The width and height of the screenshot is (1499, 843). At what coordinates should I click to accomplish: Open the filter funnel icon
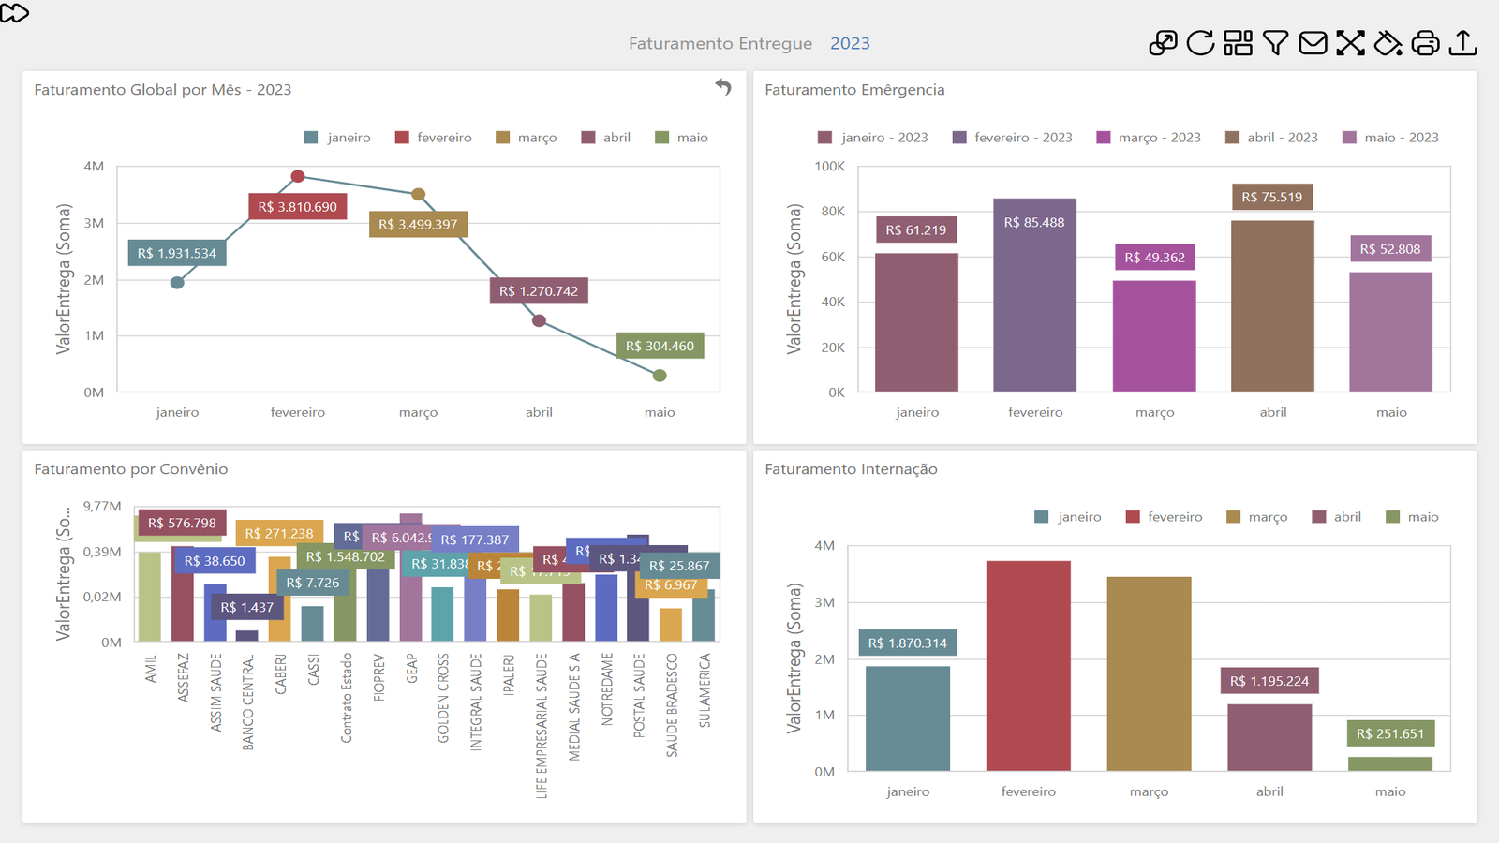[x=1275, y=43]
